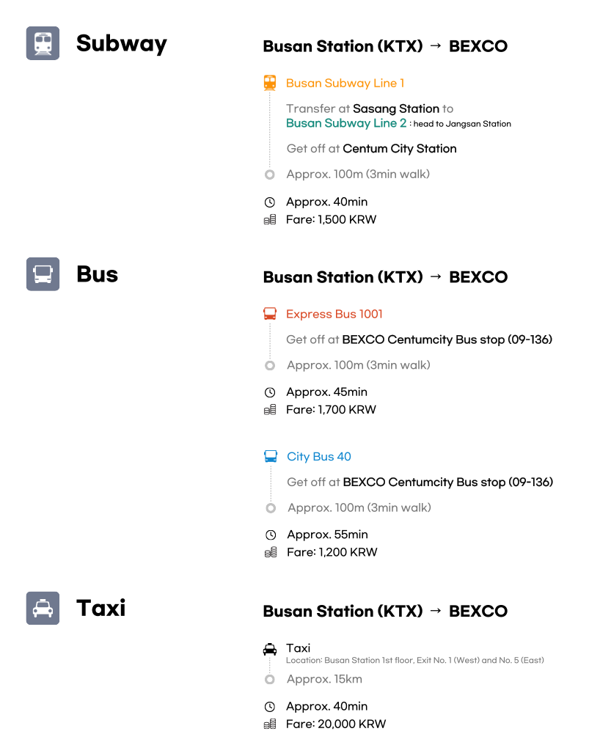The height and width of the screenshot is (756, 611).
Task: Click the Taxi heading
Action: click(x=101, y=608)
